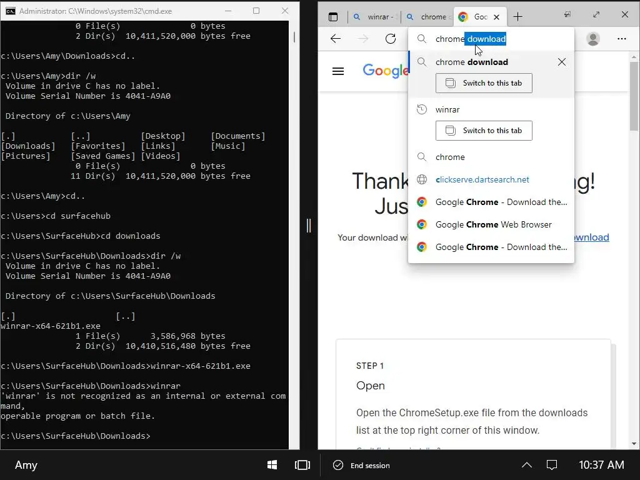This screenshot has width=640, height=480.
Task: Switch to the chrome search tab
Action: pos(427,17)
